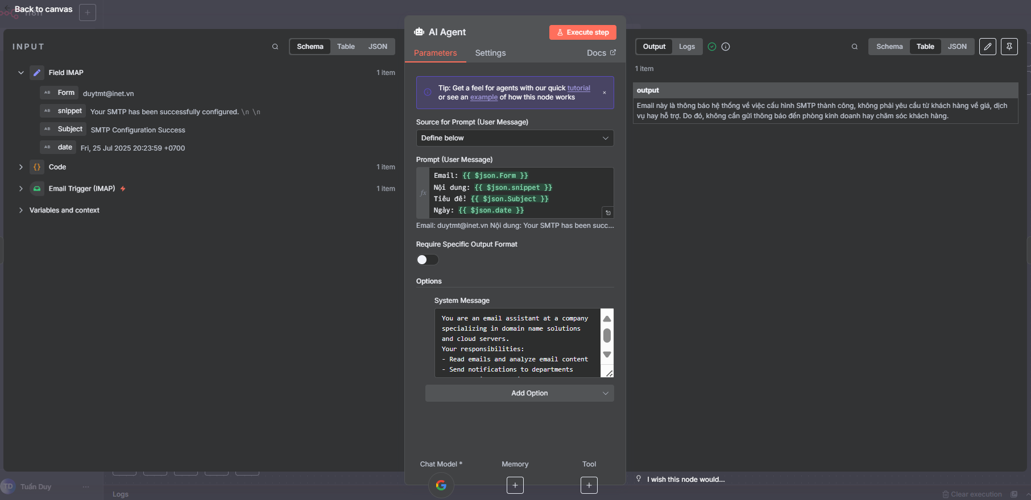Select the Output tab
The image size is (1031, 500).
tap(654, 47)
